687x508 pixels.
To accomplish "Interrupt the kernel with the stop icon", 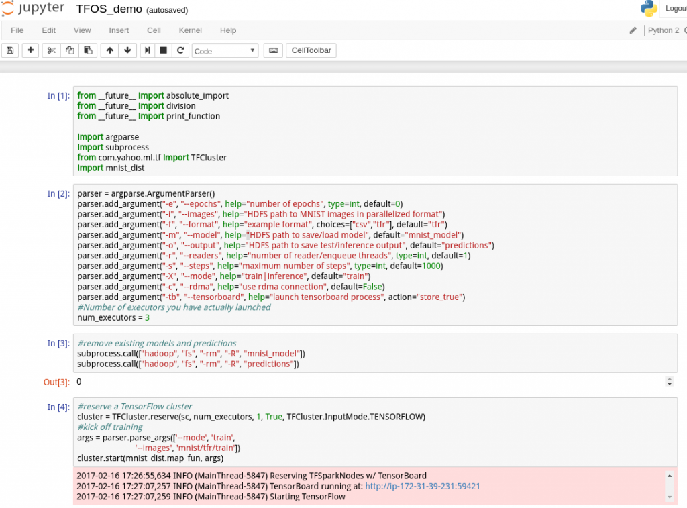I will point(164,50).
